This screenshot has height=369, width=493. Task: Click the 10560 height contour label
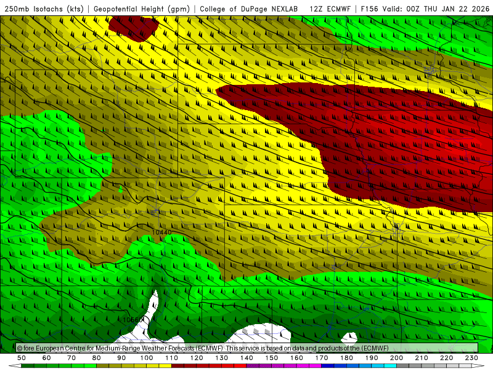tap(132, 319)
